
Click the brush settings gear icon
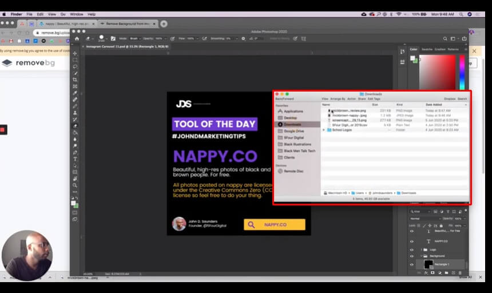tap(243, 38)
